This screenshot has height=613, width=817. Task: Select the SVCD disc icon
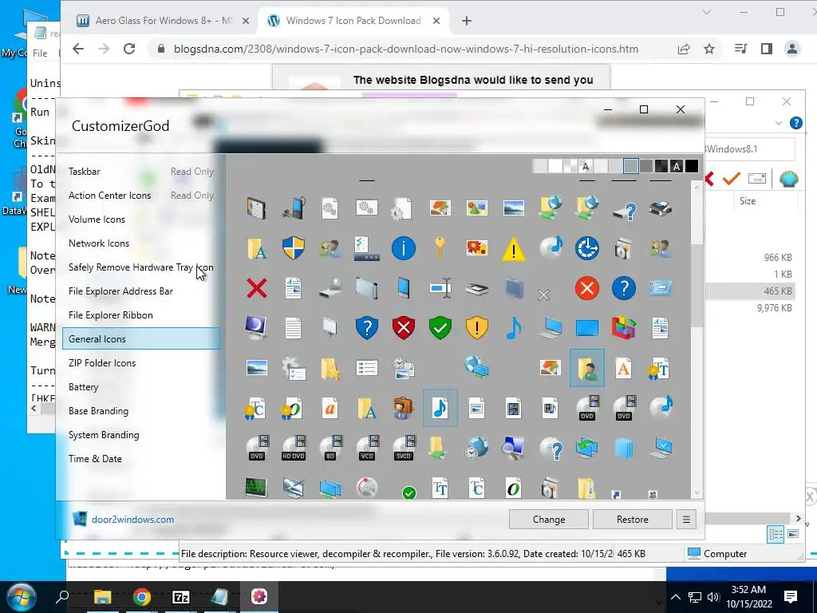[x=403, y=449]
